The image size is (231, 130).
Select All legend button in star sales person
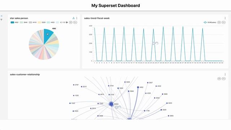(x=71, y=22)
